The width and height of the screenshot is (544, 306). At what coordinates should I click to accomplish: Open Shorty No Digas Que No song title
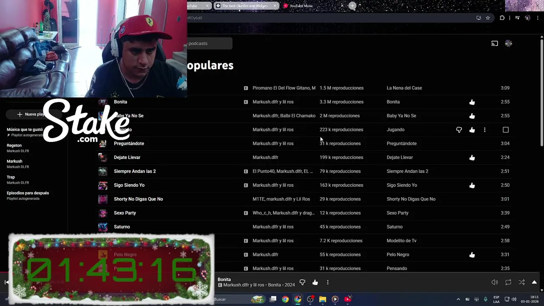[138, 199]
